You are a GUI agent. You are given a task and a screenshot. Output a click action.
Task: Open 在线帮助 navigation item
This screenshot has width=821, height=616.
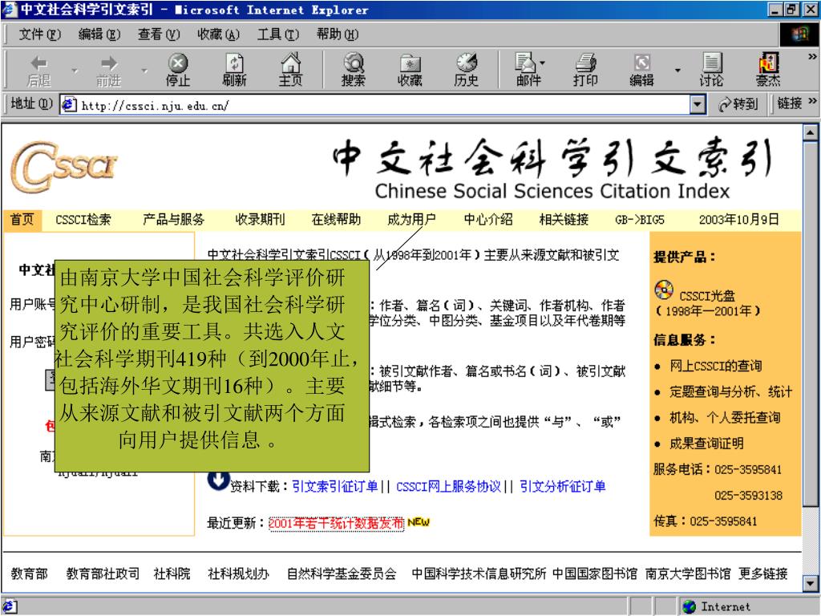[336, 220]
